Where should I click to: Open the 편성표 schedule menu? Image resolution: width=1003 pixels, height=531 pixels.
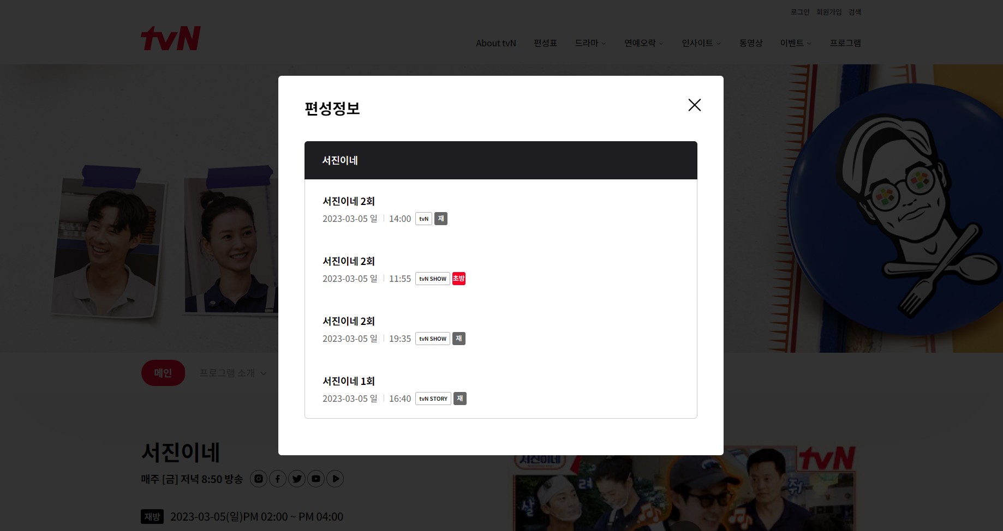pyautogui.click(x=545, y=43)
